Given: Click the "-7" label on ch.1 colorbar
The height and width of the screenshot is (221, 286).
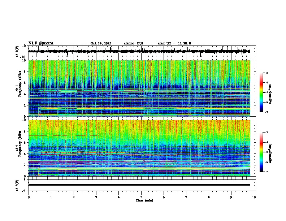Looking at the screenshot, I should click(x=266, y=112).
